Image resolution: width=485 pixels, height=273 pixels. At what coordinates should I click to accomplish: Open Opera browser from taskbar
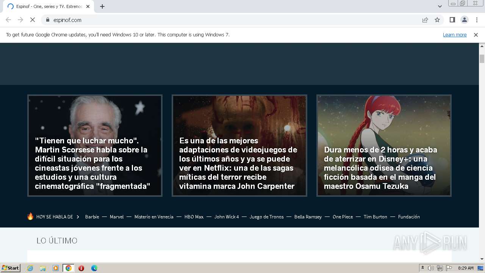81,268
